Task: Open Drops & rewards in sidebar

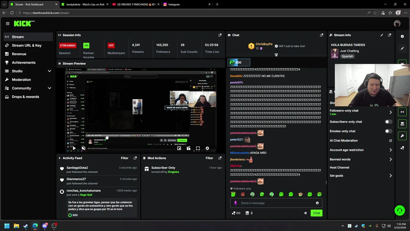Action: tap(28, 97)
